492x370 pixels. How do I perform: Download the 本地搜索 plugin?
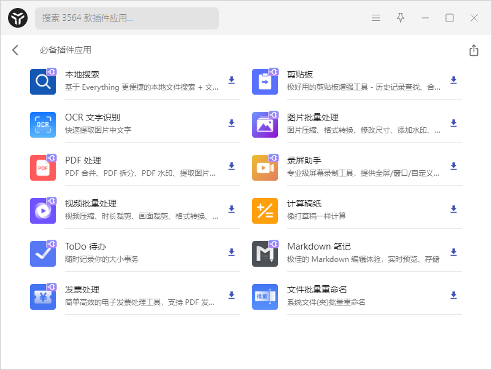point(231,80)
